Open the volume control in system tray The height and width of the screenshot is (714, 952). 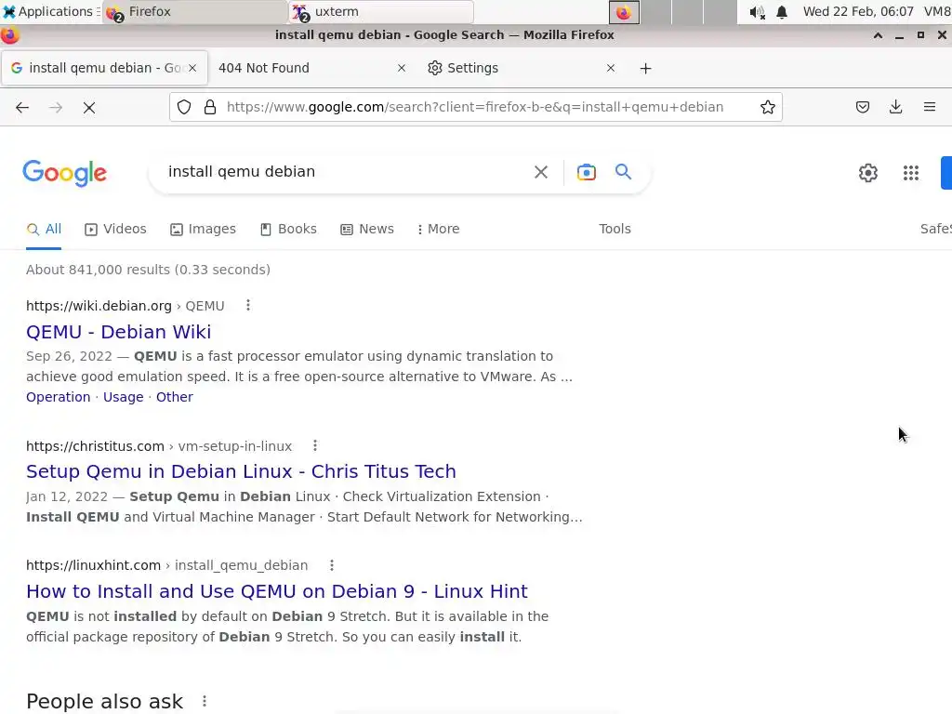[x=757, y=12]
